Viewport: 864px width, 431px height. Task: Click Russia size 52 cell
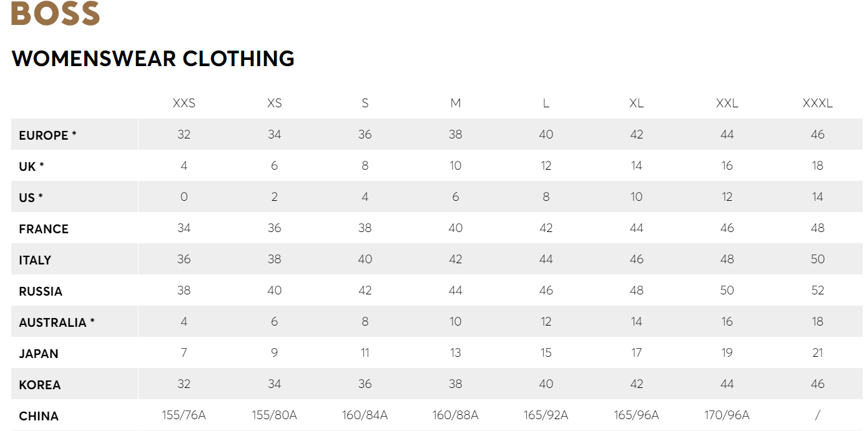pyautogui.click(x=817, y=291)
